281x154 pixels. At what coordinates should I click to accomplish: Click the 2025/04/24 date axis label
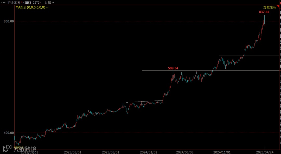265,152
